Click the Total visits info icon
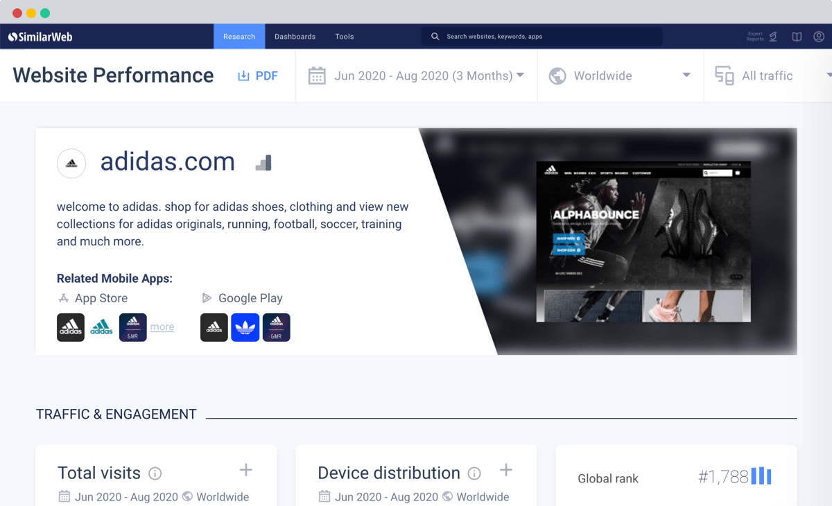832x506 pixels. [155, 473]
